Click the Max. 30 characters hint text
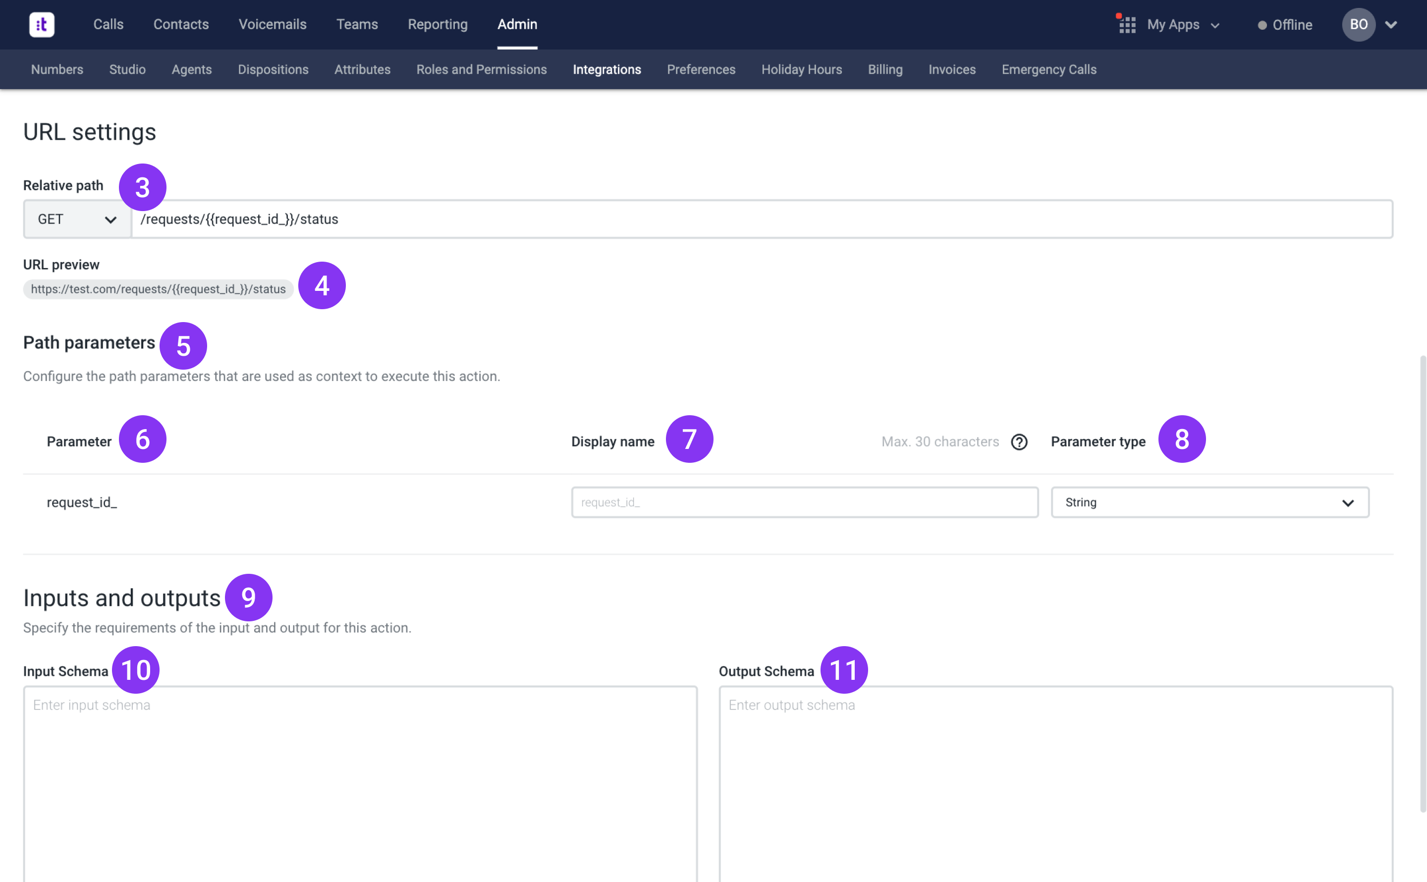The height and width of the screenshot is (882, 1427). 940,442
